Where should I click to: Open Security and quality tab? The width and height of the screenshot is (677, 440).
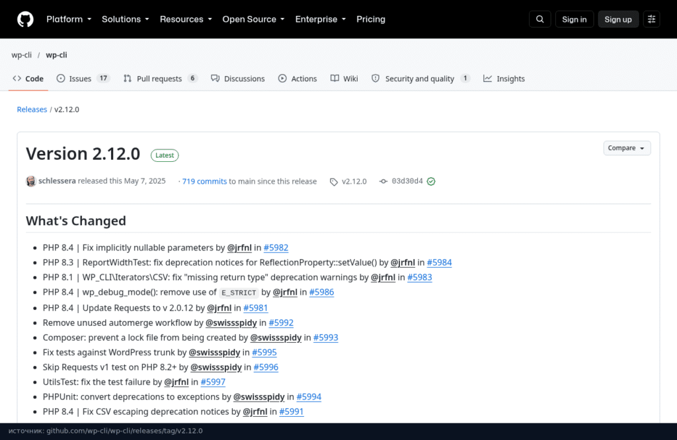pyautogui.click(x=420, y=79)
